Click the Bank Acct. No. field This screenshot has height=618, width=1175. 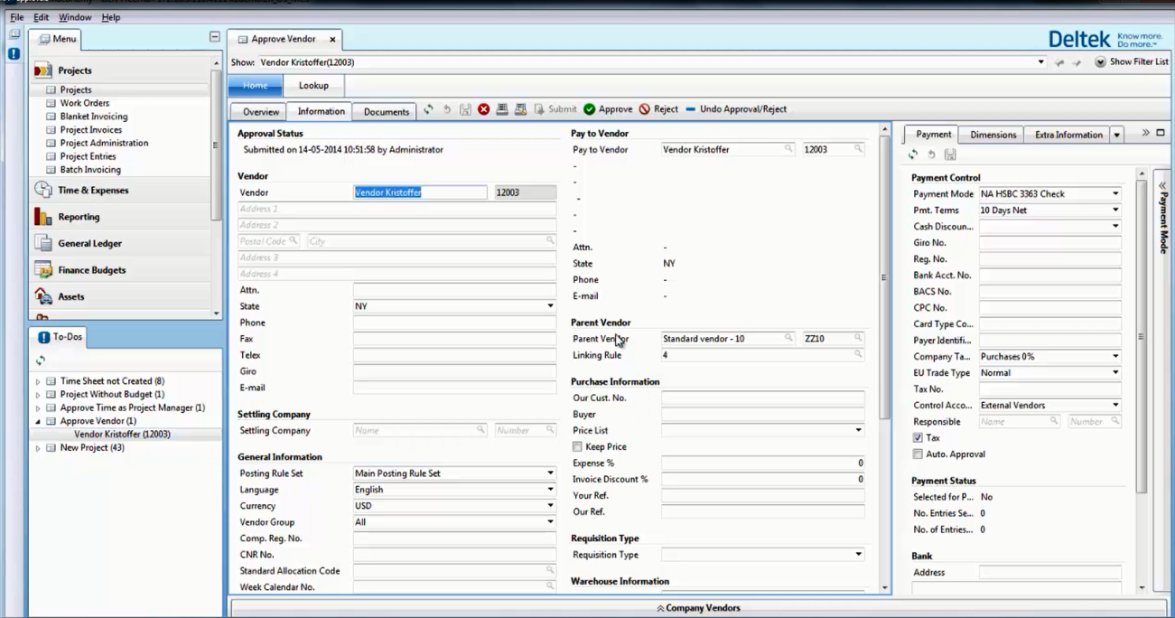coord(1049,276)
